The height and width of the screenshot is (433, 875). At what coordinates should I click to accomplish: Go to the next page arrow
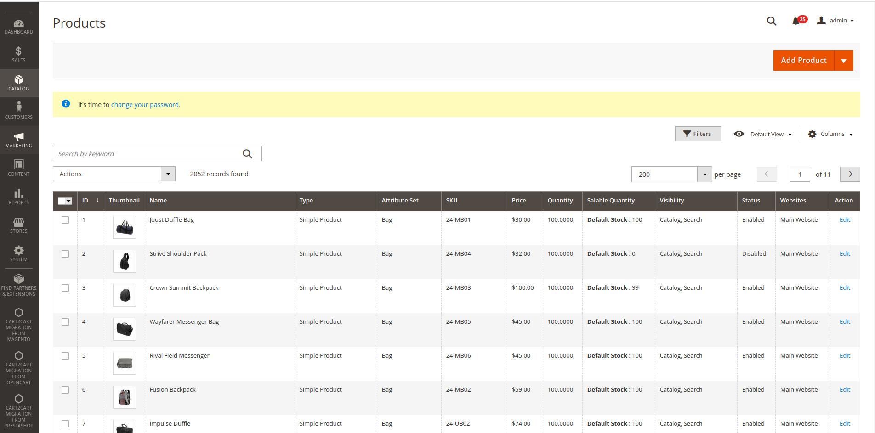point(850,174)
